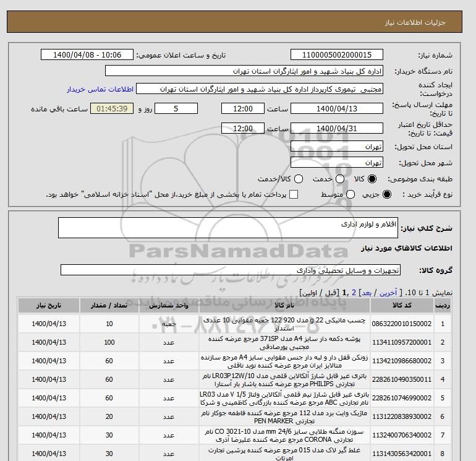Click the remaining days field showing 5

click(176, 108)
